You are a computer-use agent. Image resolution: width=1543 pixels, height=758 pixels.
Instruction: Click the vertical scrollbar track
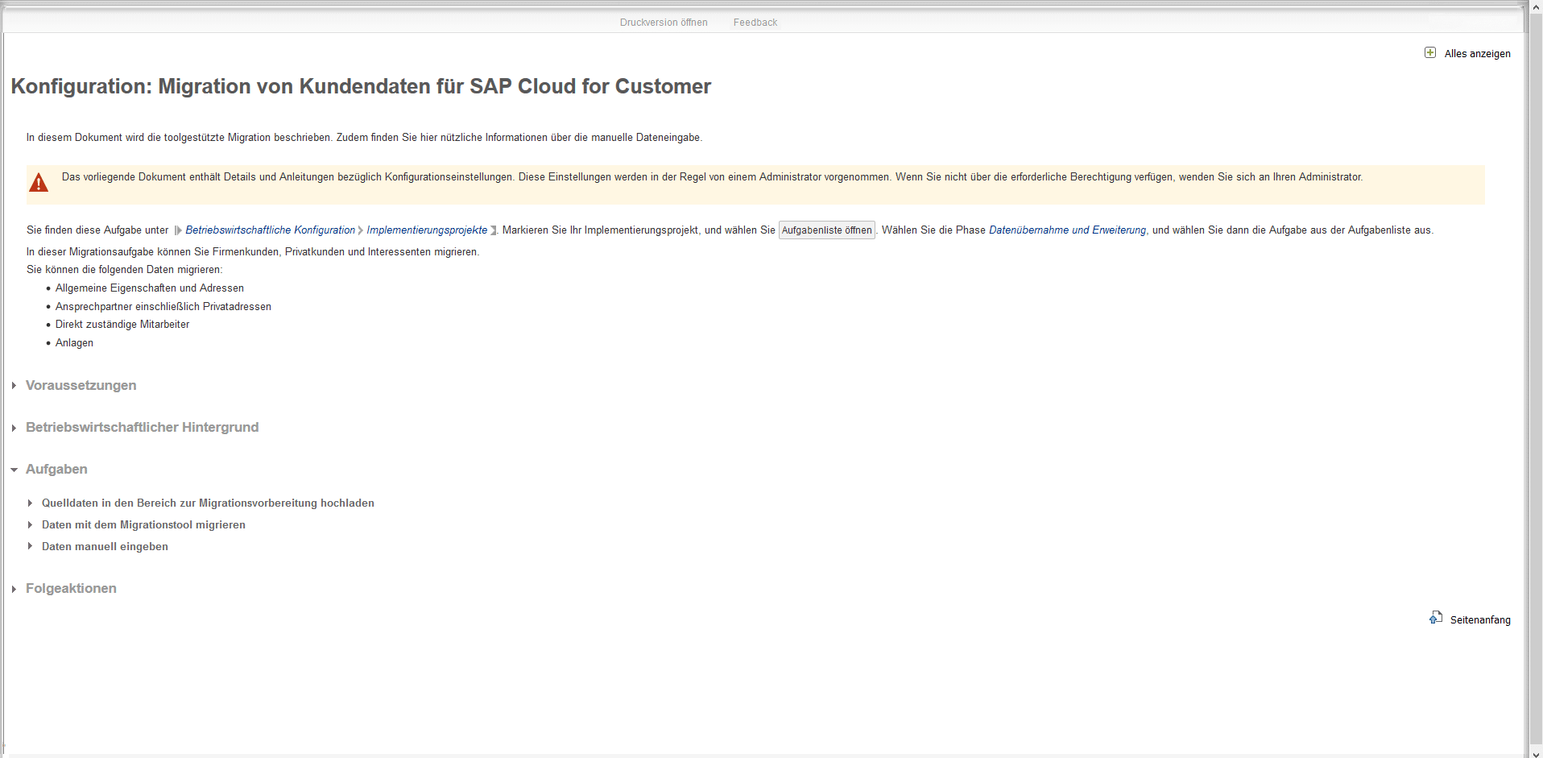1536,379
